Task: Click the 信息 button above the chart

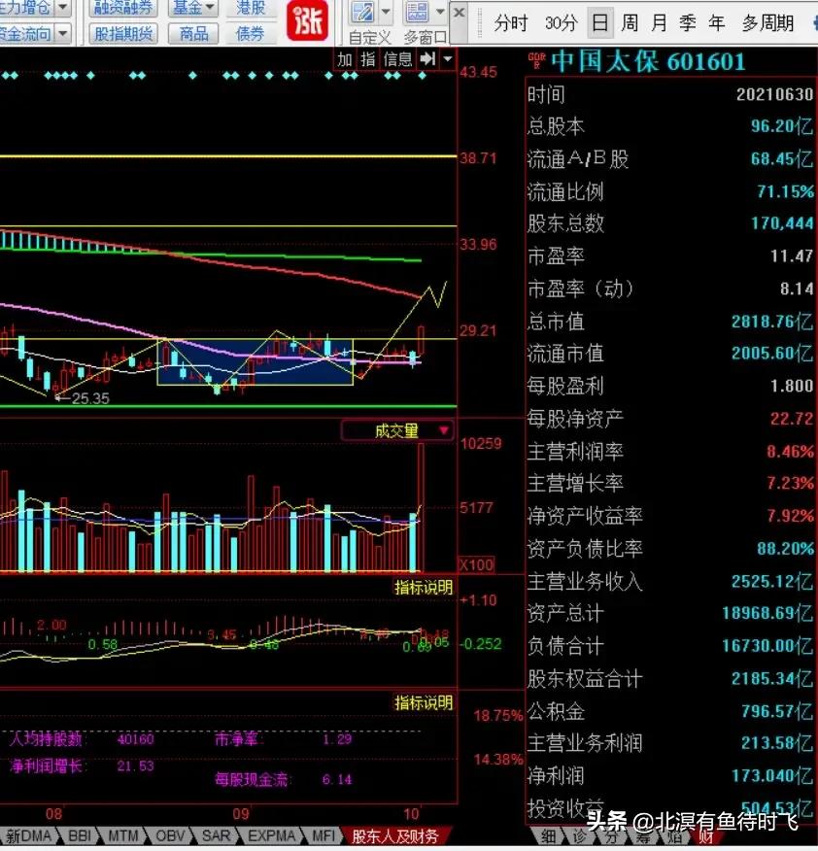Action: click(398, 59)
